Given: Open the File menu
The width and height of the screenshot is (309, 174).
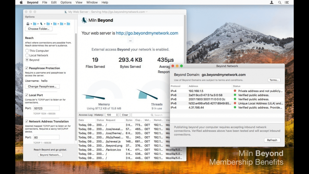Looking at the screenshot, I should click(x=45, y=2).
